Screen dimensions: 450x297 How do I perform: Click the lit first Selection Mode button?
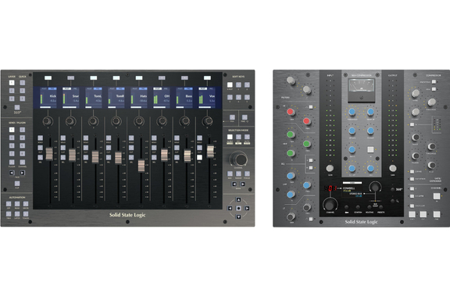(x=230, y=138)
